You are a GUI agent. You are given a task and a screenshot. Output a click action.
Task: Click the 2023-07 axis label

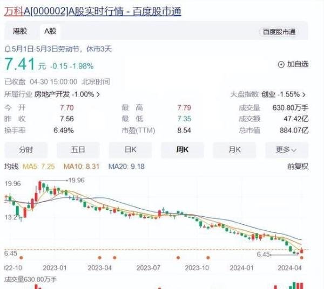pyautogui.click(x=148, y=268)
